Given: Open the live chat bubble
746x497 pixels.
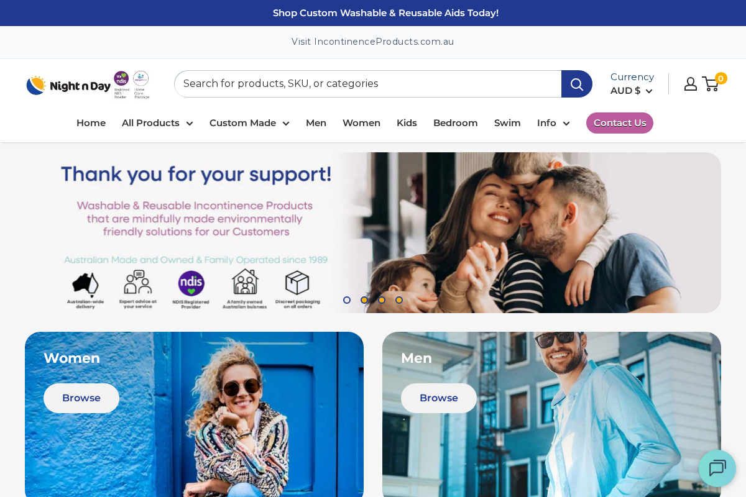Looking at the screenshot, I should (x=717, y=468).
